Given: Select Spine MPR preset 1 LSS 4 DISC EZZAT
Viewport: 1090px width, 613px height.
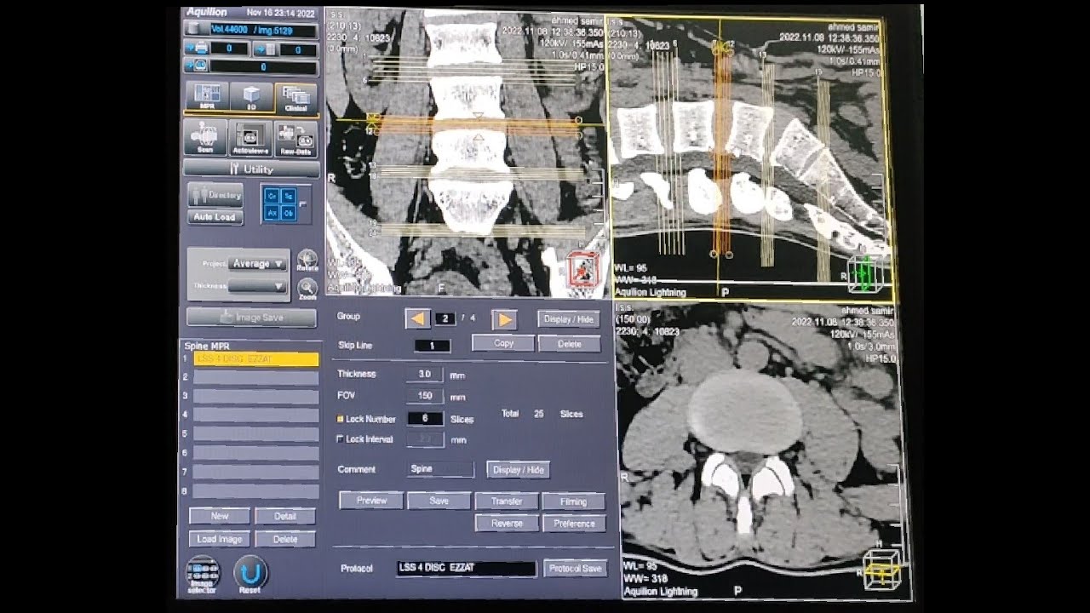Looking at the screenshot, I should (x=255, y=359).
